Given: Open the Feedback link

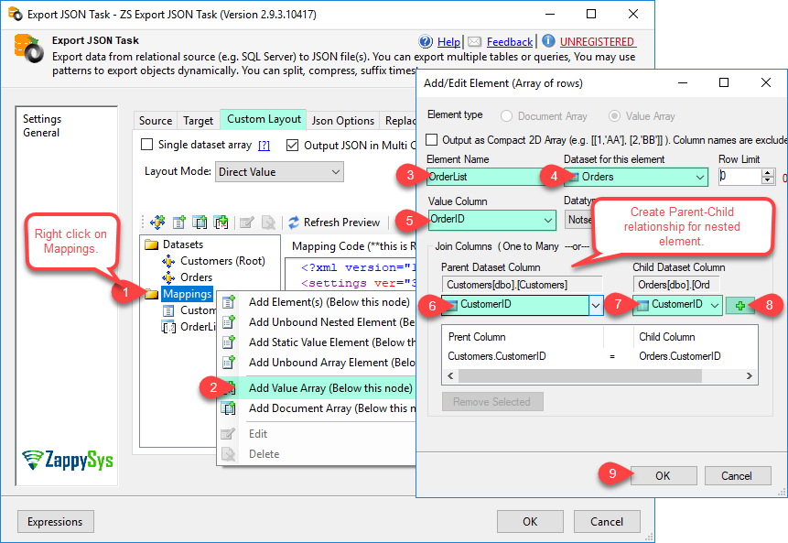Looking at the screenshot, I should [510, 42].
